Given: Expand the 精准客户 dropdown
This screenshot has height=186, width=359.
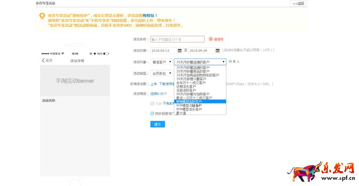Looking at the screenshot, I should tap(162, 61).
